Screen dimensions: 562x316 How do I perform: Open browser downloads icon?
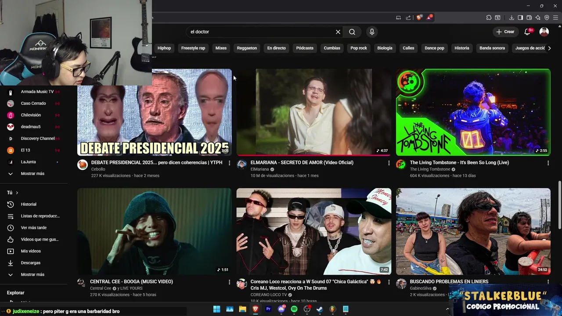512,18
